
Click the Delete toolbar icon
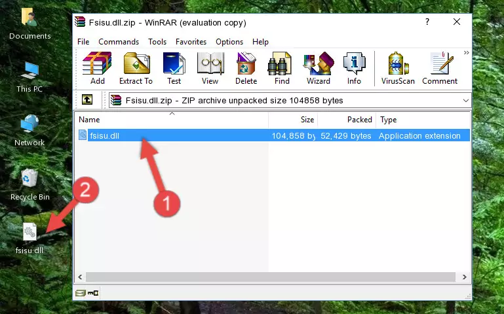point(246,68)
